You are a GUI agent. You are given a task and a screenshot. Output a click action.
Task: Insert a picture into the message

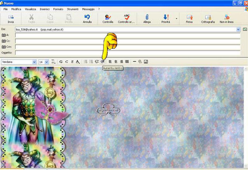coord(146,62)
